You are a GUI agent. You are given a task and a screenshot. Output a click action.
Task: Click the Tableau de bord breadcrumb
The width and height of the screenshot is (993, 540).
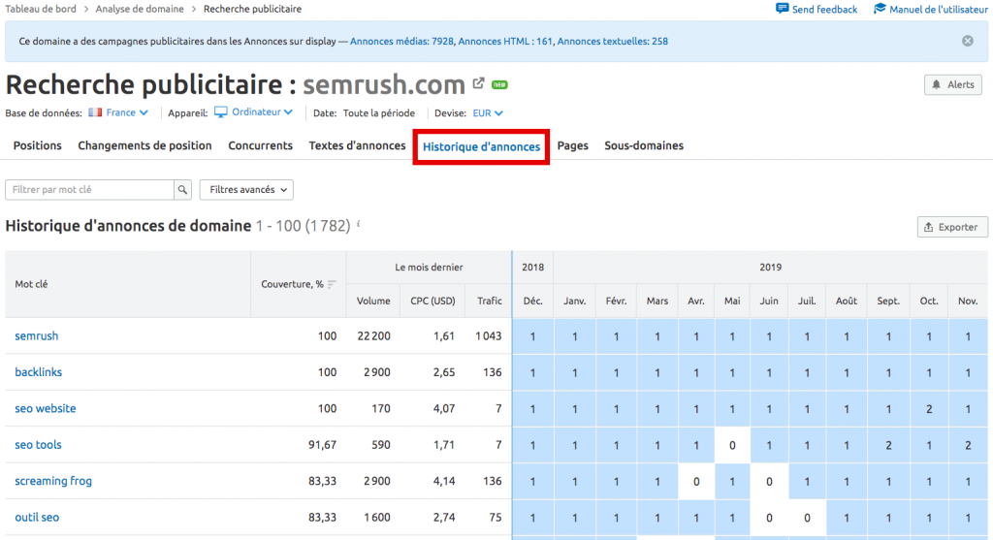pyautogui.click(x=41, y=9)
